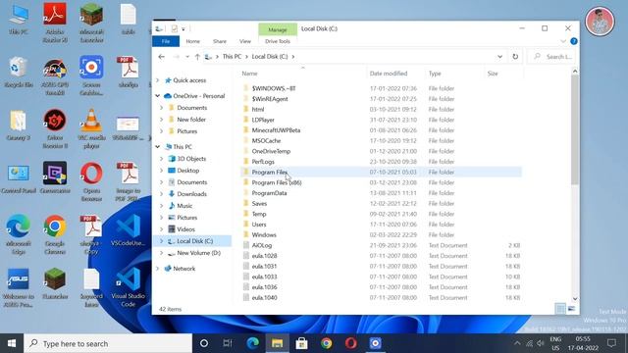
Task: Select the AiOLog text document
Action: 381,245
